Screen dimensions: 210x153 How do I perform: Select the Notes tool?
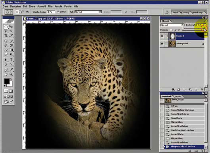click(6, 70)
